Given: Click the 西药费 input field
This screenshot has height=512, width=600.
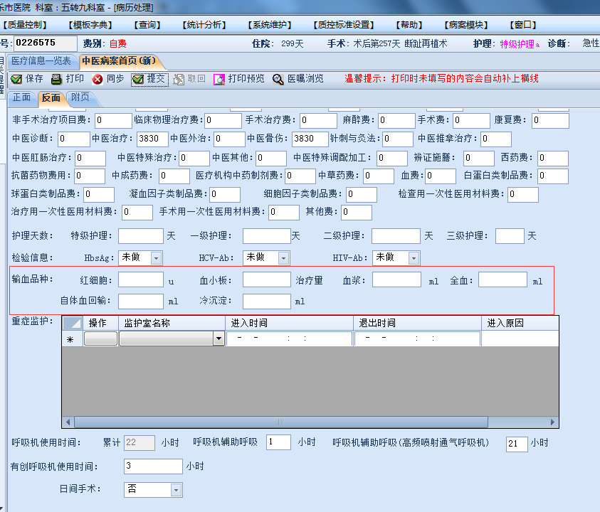Looking at the screenshot, I should pos(553,159).
